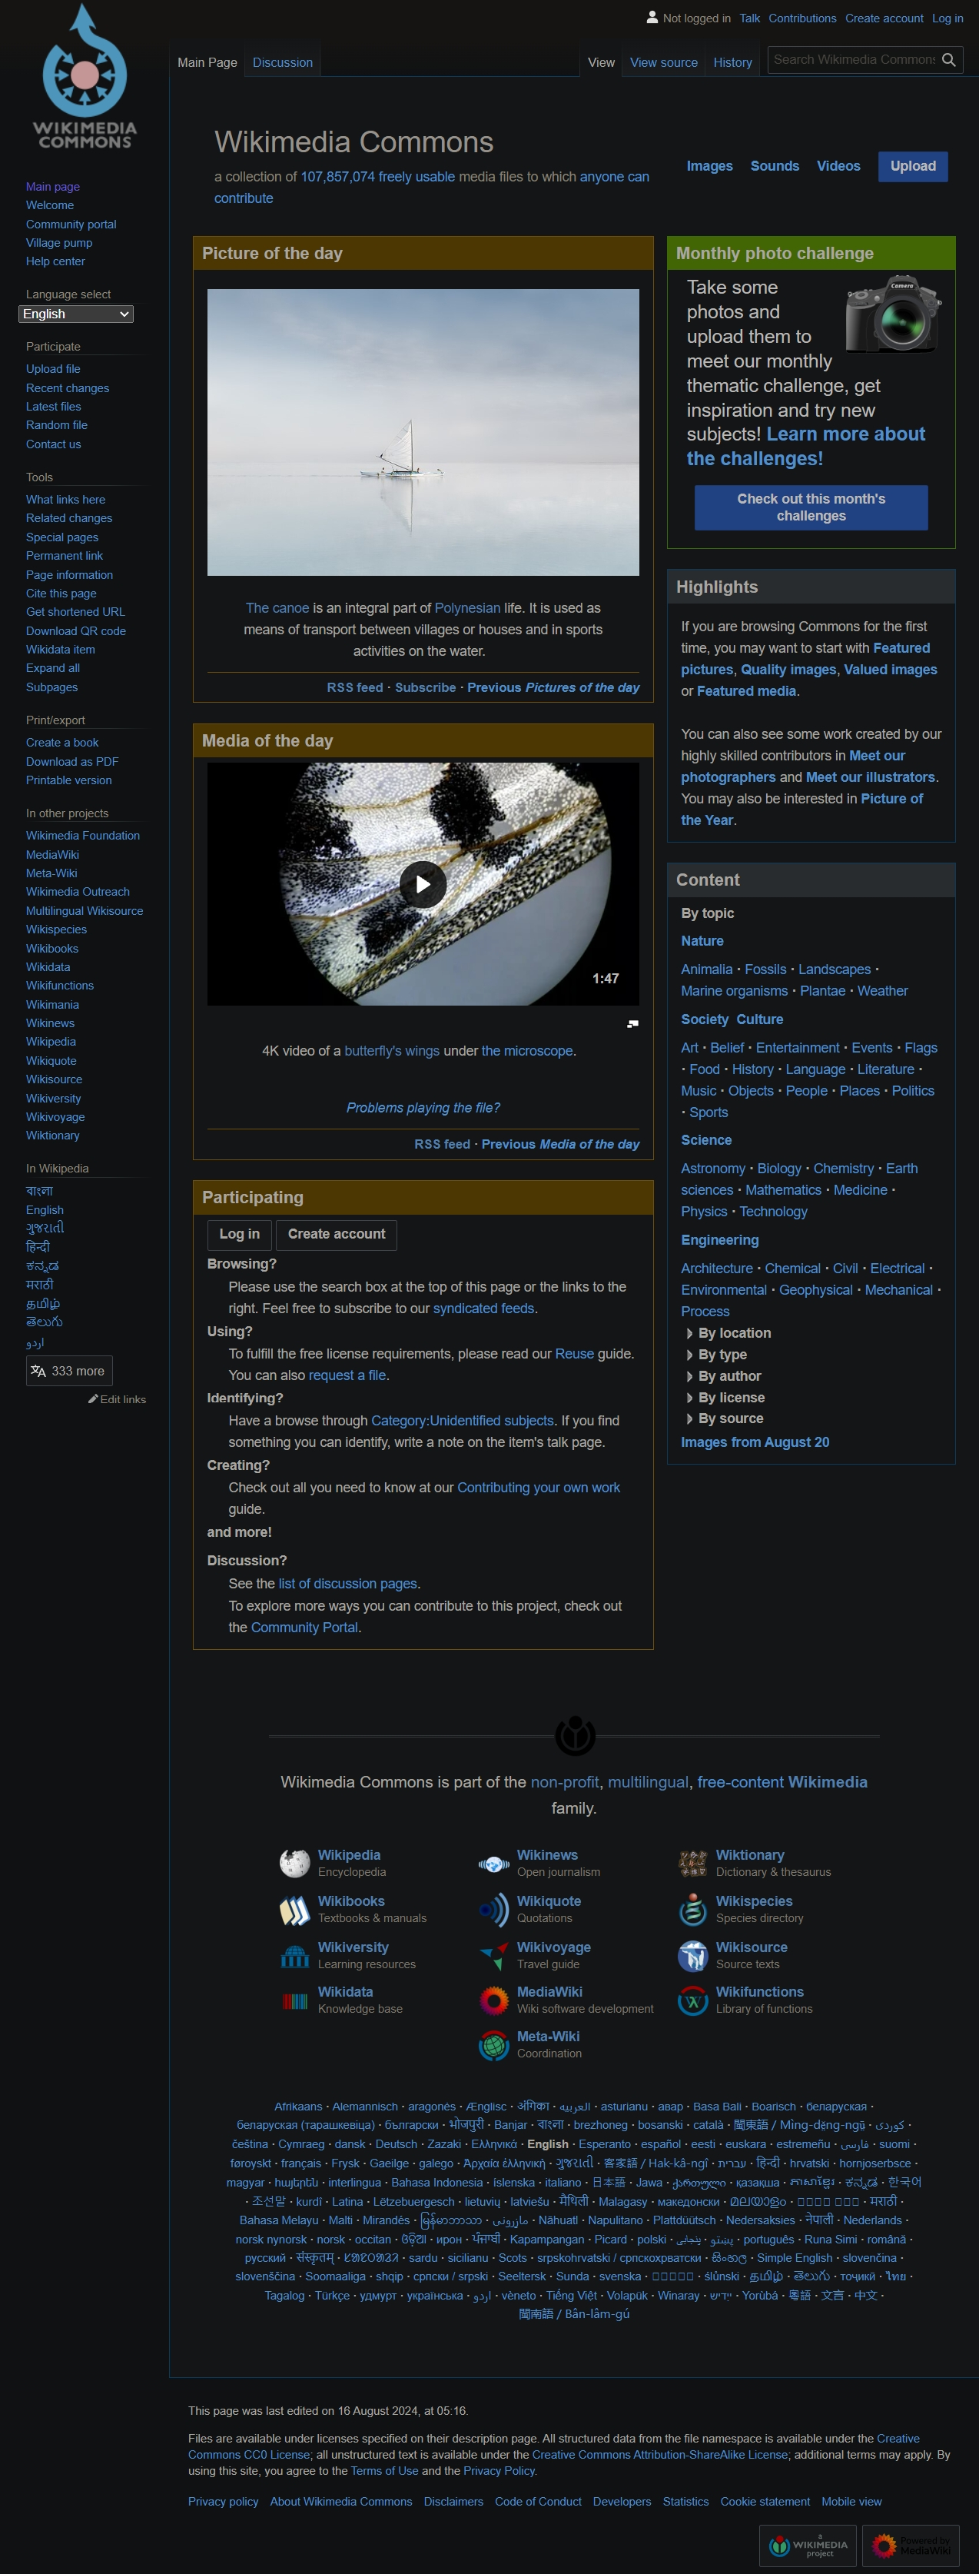Click the Wiktionary icon

tap(692, 1864)
